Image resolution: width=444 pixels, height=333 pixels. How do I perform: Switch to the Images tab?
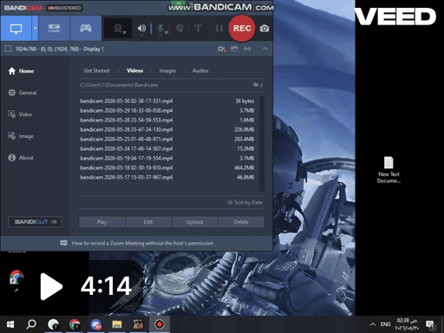pyautogui.click(x=167, y=71)
